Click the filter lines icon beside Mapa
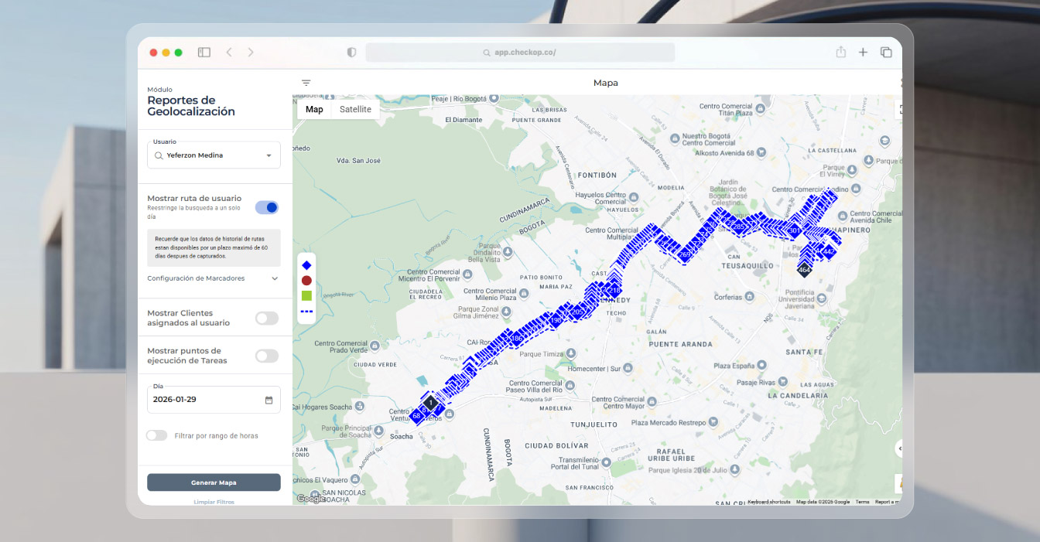Image resolution: width=1040 pixels, height=542 pixels. click(x=306, y=83)
